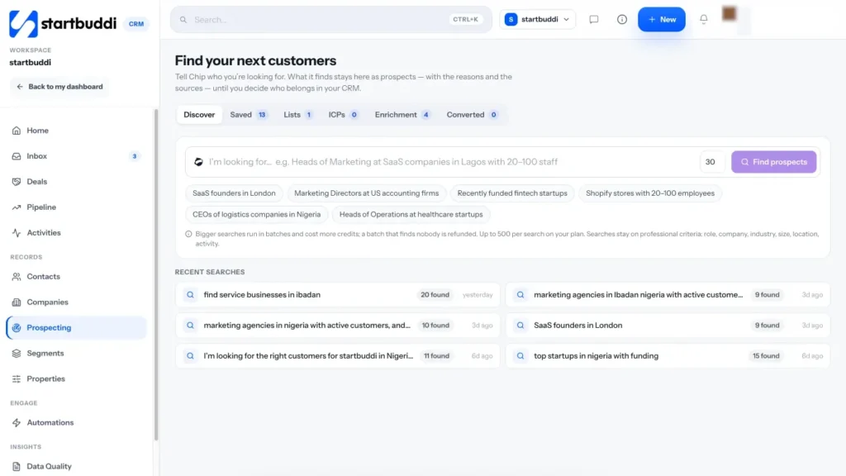Switch to the ICPs tab
This screenshot has height=476, width=846.
coord(343,114)
